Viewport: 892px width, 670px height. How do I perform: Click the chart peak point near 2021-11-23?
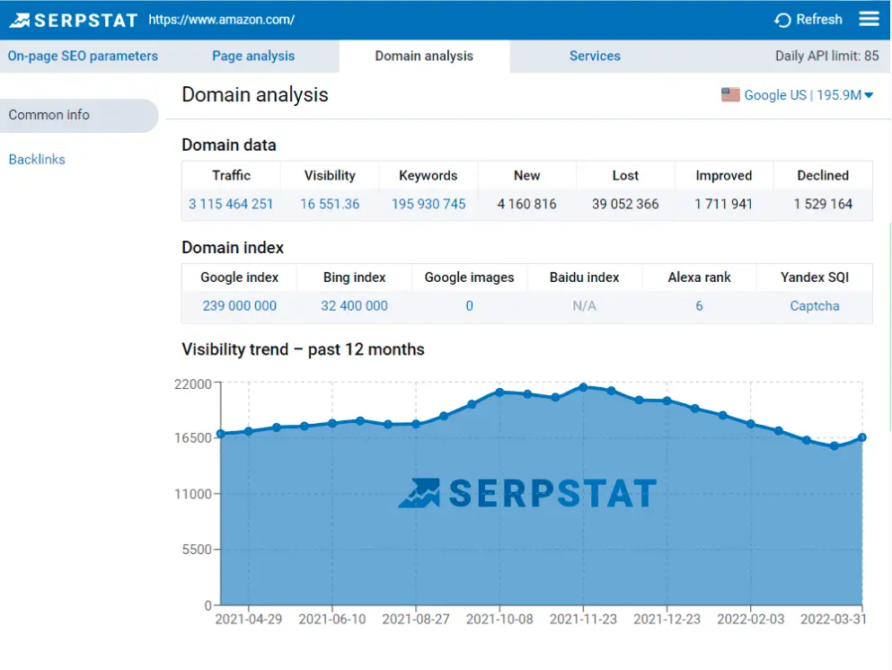[583, 387]
